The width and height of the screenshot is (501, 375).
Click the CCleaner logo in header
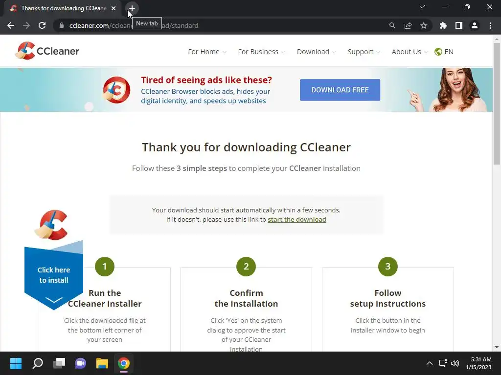[47, 51]
